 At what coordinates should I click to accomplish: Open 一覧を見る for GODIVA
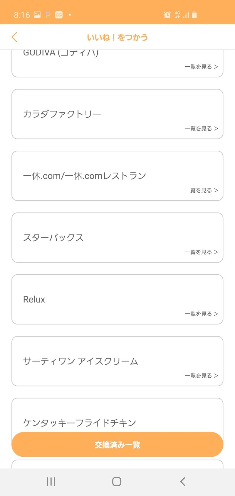201,67
